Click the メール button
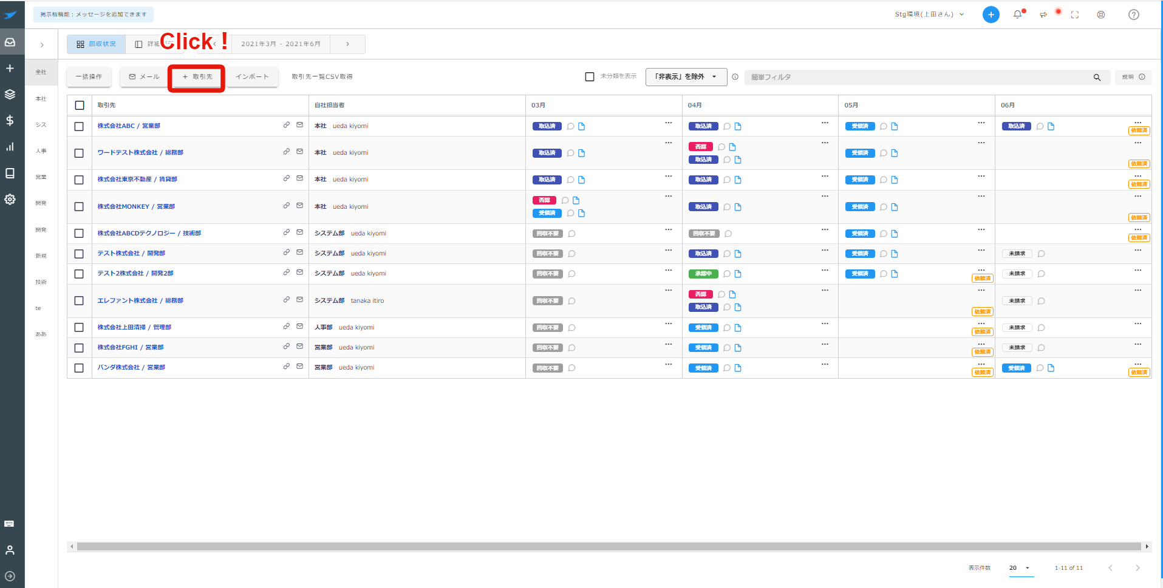1163x588 pixels. (x=144, y=77)
